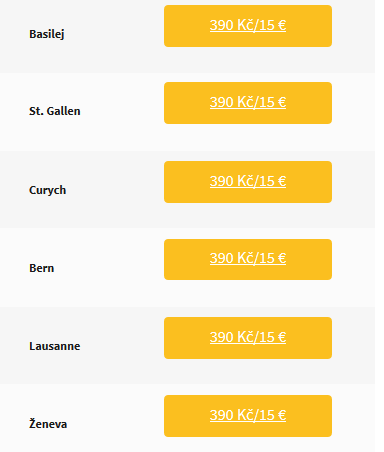Follow the underlined price link beside Bern

(248, 258)
